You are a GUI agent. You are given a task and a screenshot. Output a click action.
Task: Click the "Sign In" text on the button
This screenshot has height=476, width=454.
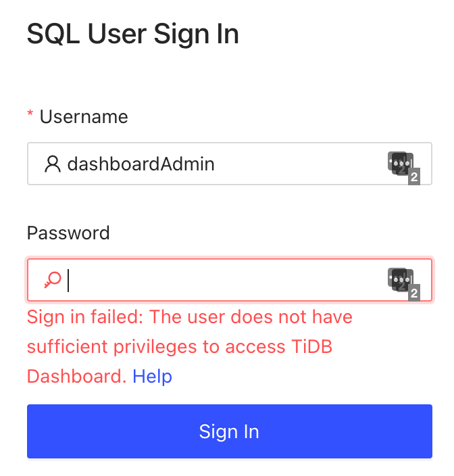point(229,432)
